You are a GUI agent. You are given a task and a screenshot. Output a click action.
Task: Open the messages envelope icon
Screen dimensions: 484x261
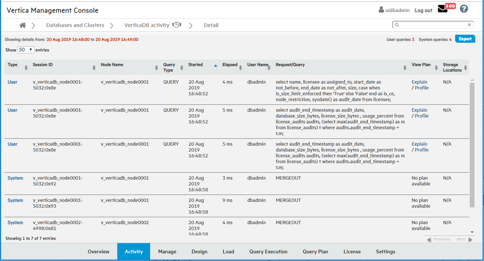click(x=442, y=9)
